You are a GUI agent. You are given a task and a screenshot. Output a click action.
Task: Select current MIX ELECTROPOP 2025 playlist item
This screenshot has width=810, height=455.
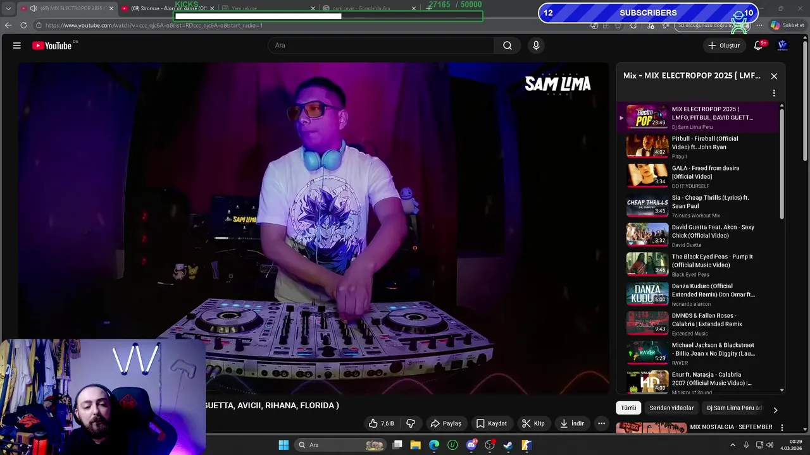pyautogui.click(x=699, y=118)
